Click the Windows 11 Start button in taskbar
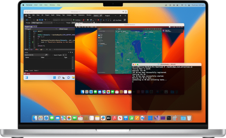 click(x=54, y=78)
